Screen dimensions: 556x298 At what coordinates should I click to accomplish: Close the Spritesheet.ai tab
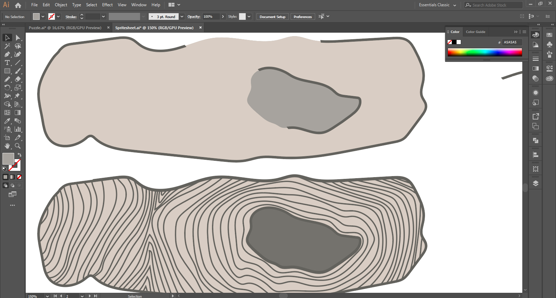(x=201, y=27)
